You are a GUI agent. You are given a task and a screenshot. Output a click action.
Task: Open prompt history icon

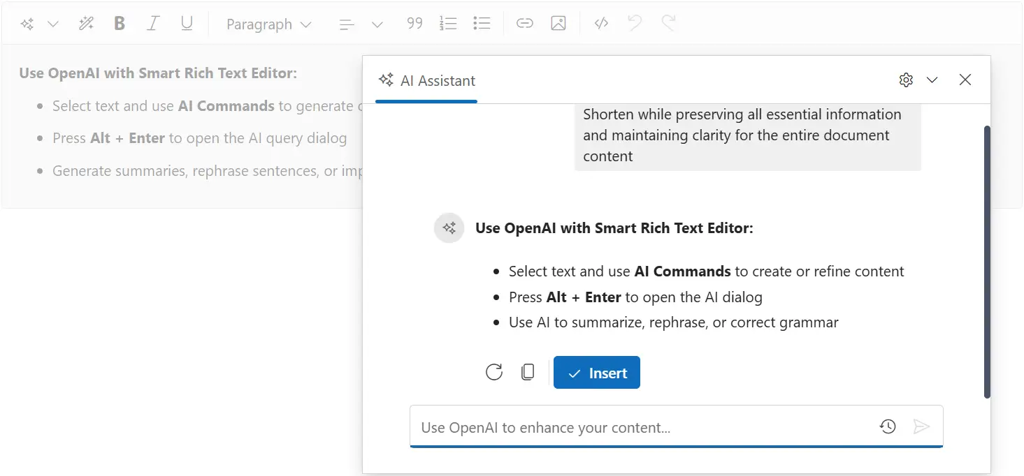pyautogui.click(x=888, y=426)
